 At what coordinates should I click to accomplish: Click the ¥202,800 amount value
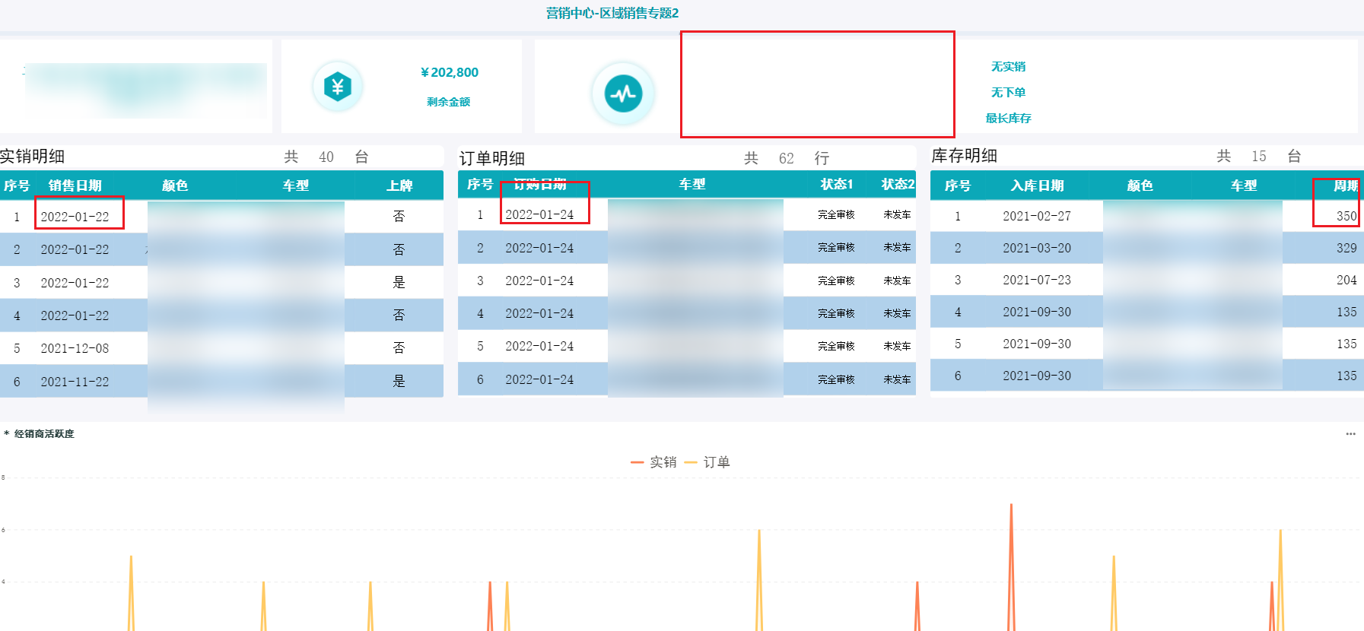coord(450,73)
